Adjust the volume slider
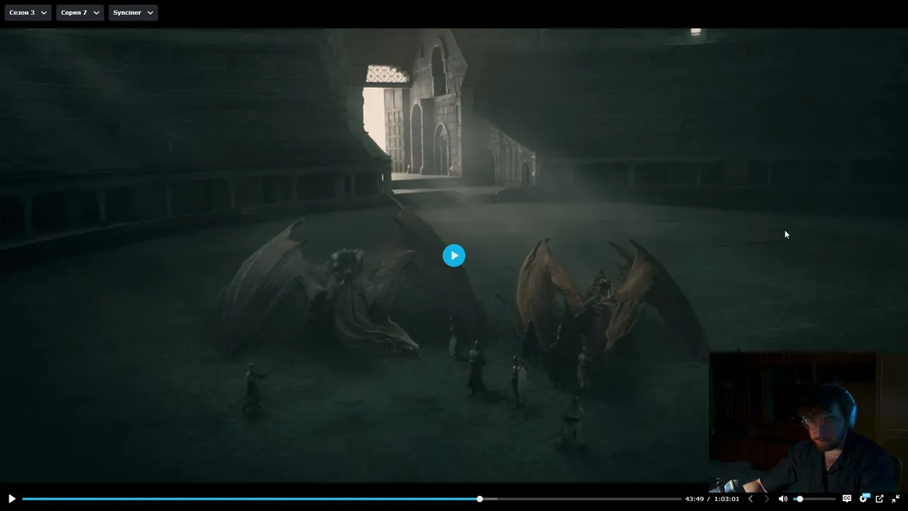This screenshot has width=908, height=511. point(814,499)
